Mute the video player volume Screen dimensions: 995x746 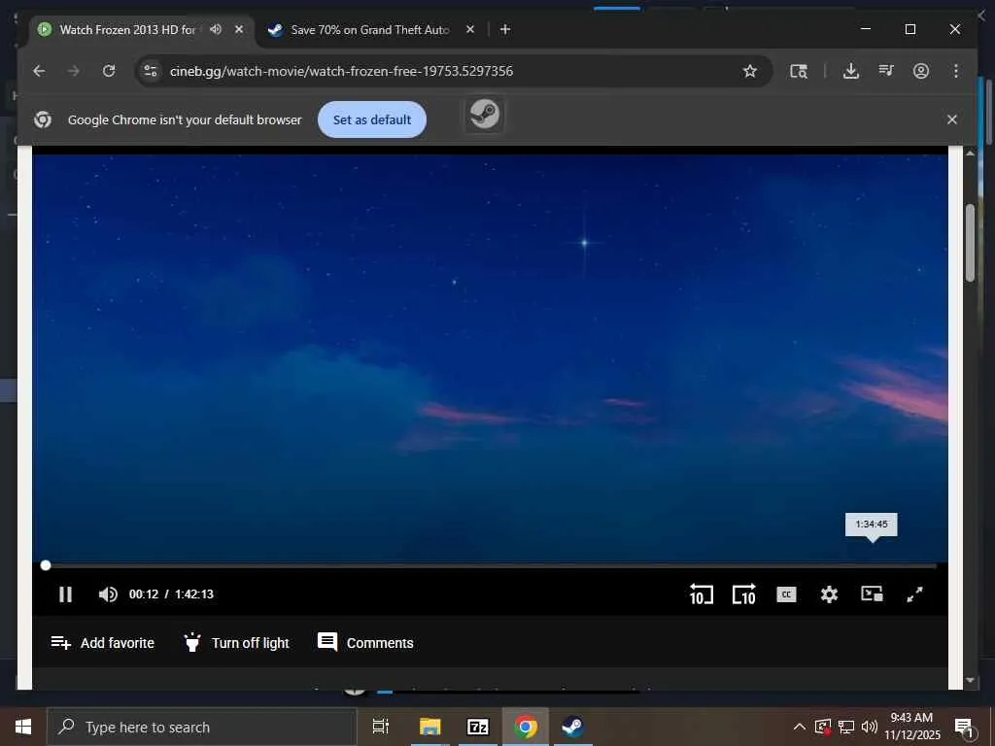coord(108,594)
